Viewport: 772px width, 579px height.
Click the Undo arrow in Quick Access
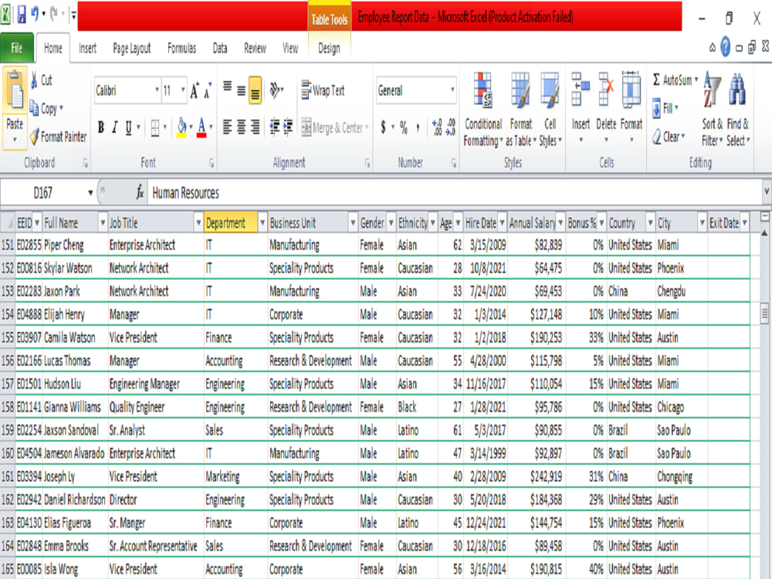click(x=35, y=14)
